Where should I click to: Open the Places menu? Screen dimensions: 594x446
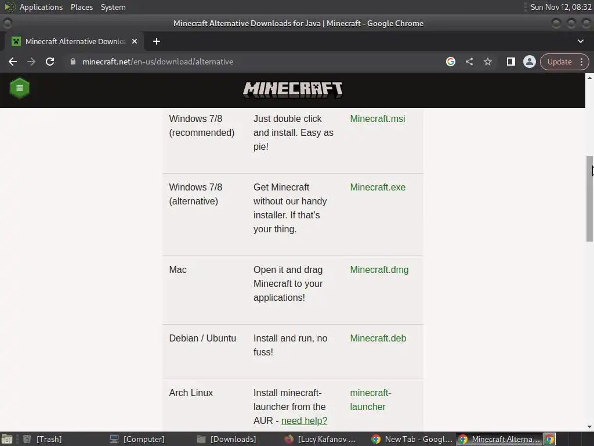point(81,7)
